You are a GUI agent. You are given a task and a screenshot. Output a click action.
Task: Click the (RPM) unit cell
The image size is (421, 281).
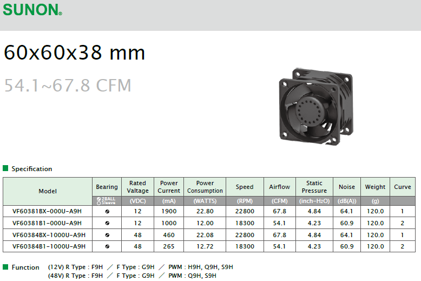click(x=245, y=201)
